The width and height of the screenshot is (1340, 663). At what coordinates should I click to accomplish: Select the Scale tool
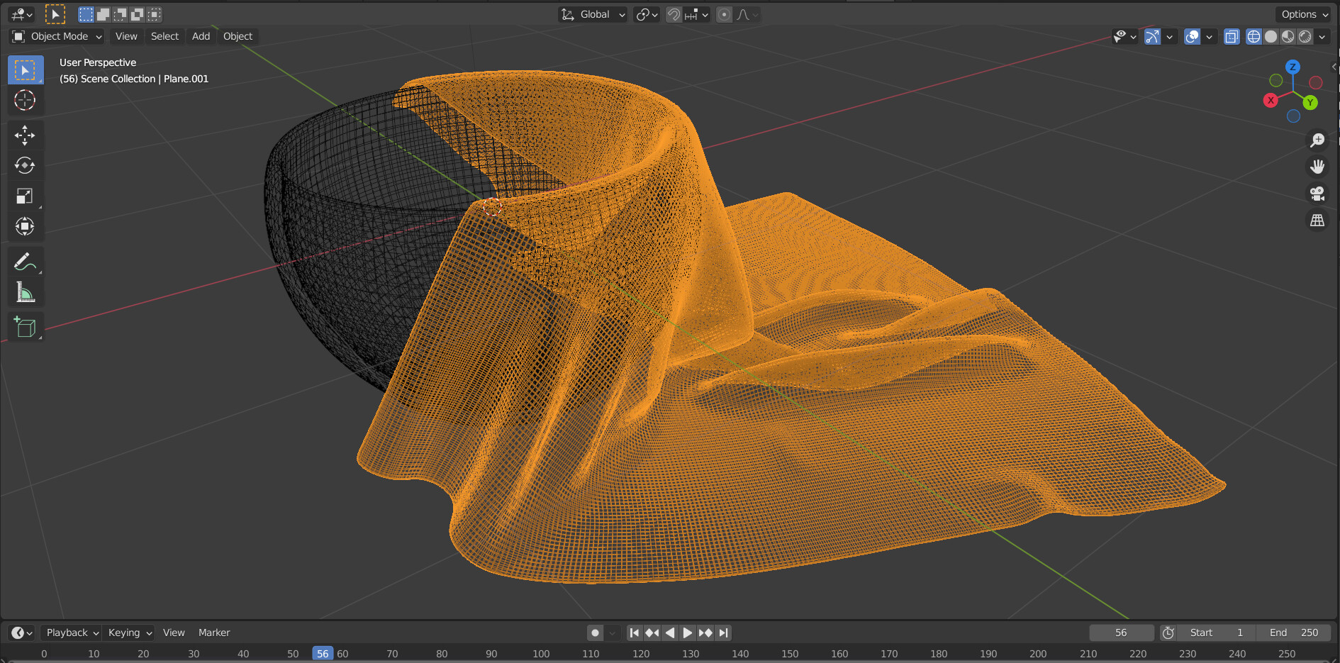(x=25, y=196)
